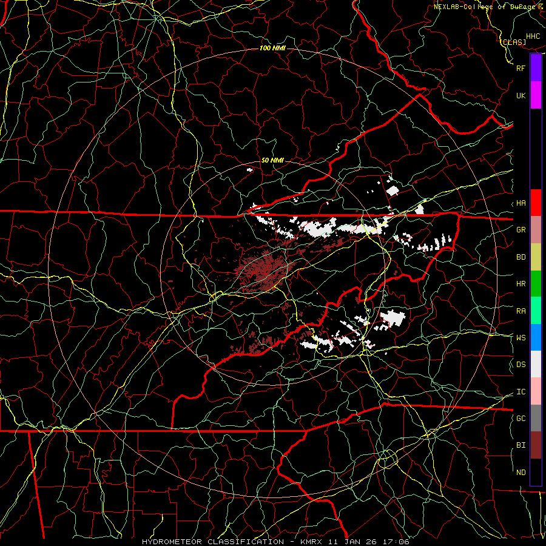Click the BI legend label

click(521, 445)
